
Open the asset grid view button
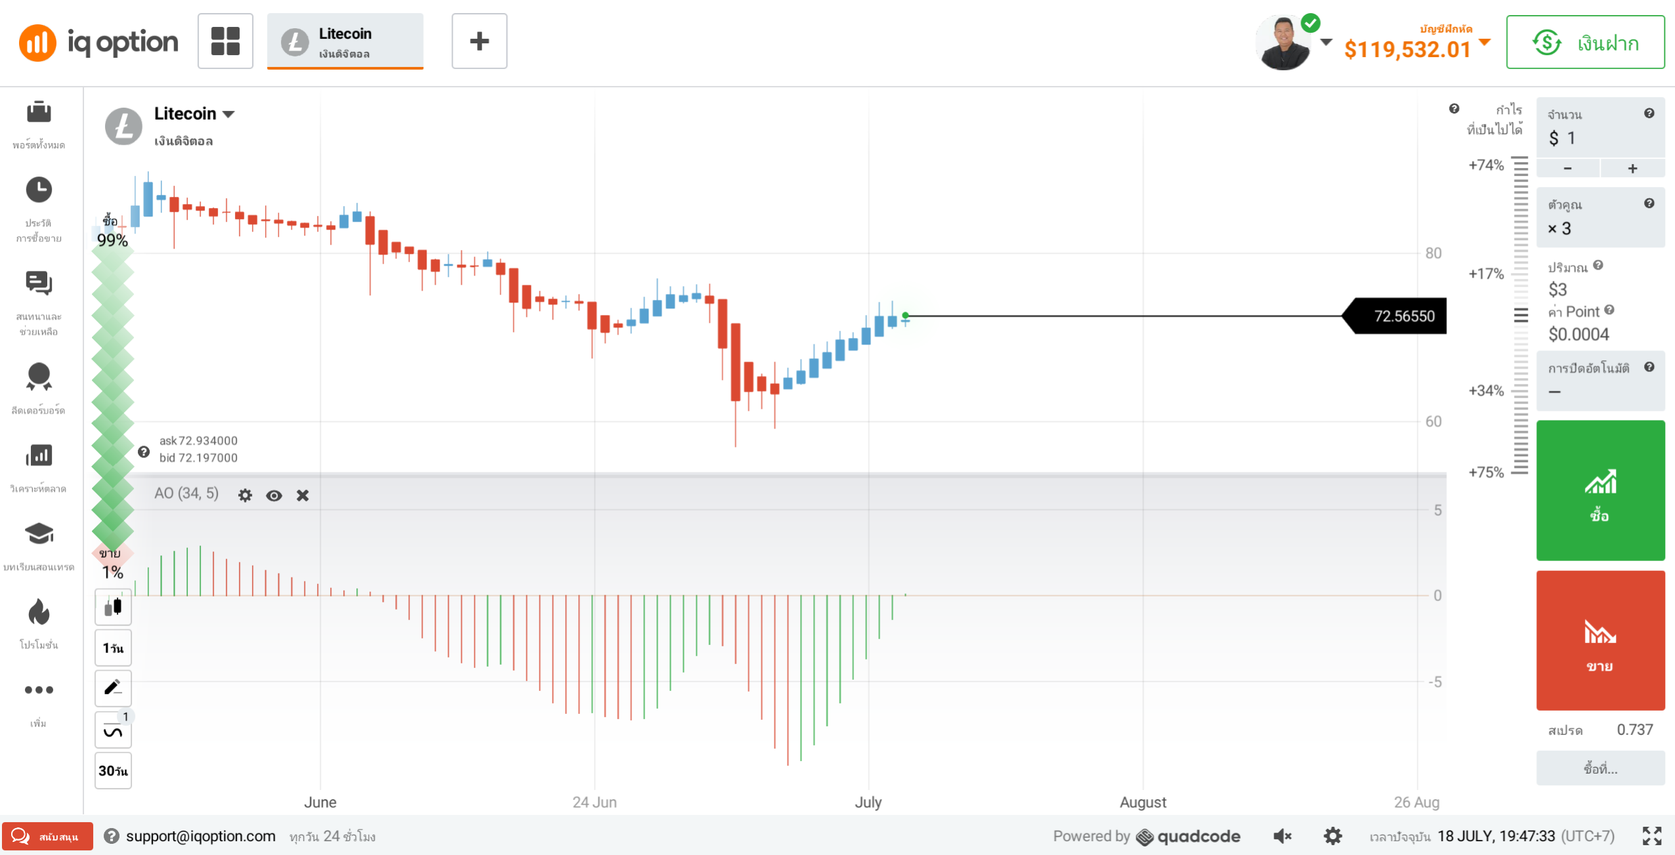coord(225,41)
